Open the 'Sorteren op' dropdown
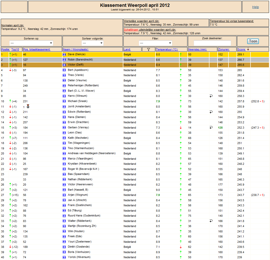The width and height of the screenshot is (270, 260). [31, 43]
